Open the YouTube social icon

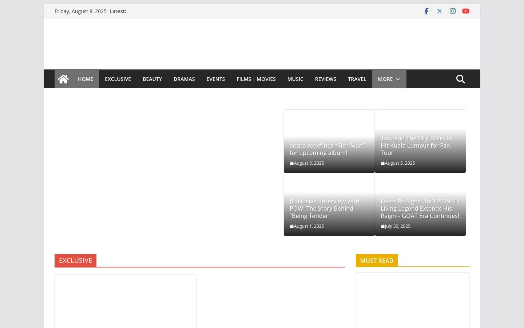(x=466, y=11)
